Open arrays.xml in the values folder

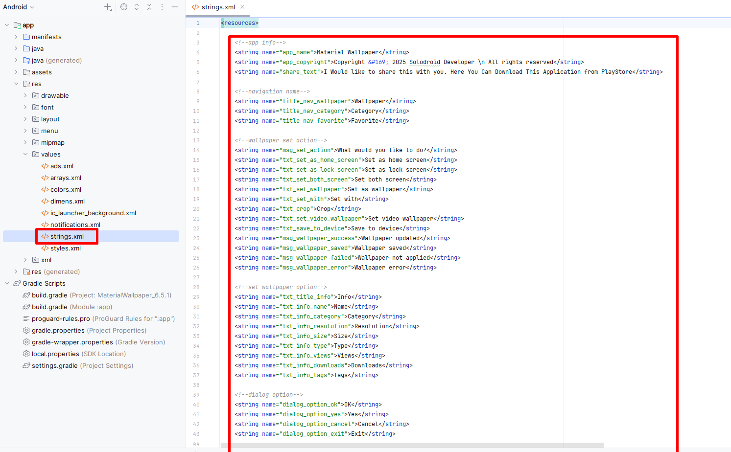[x=66, y=178]
